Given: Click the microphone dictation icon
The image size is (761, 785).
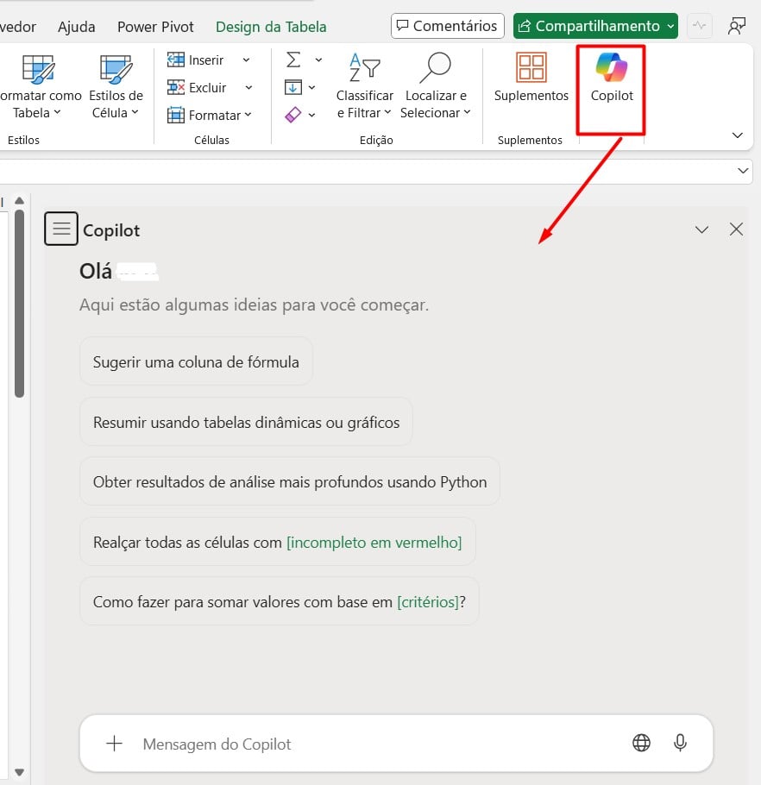Looking at the screenshot, I should tap(680, 743).
